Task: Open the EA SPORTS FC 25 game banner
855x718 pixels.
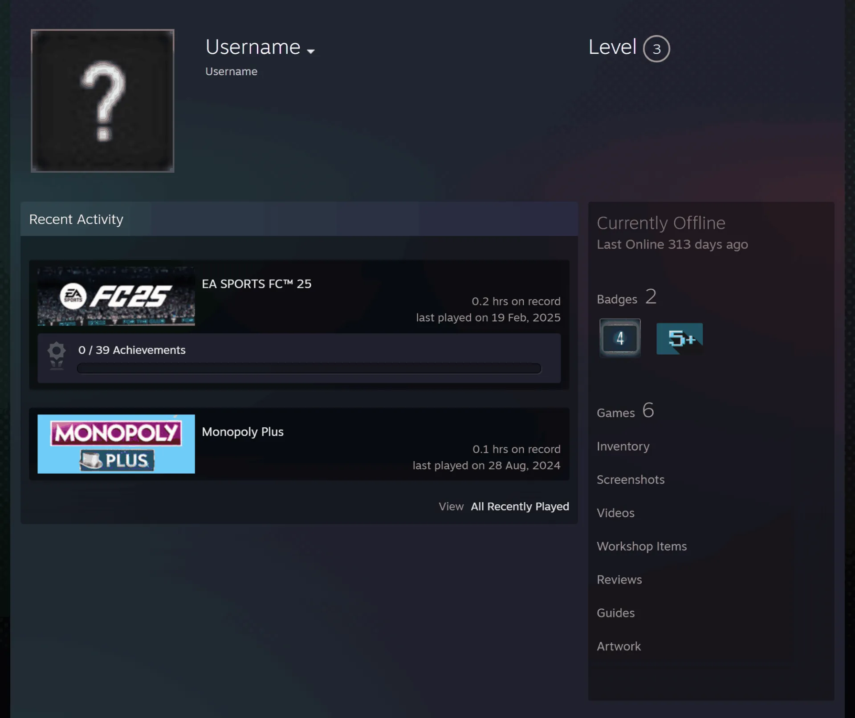Action: point(116,296)
